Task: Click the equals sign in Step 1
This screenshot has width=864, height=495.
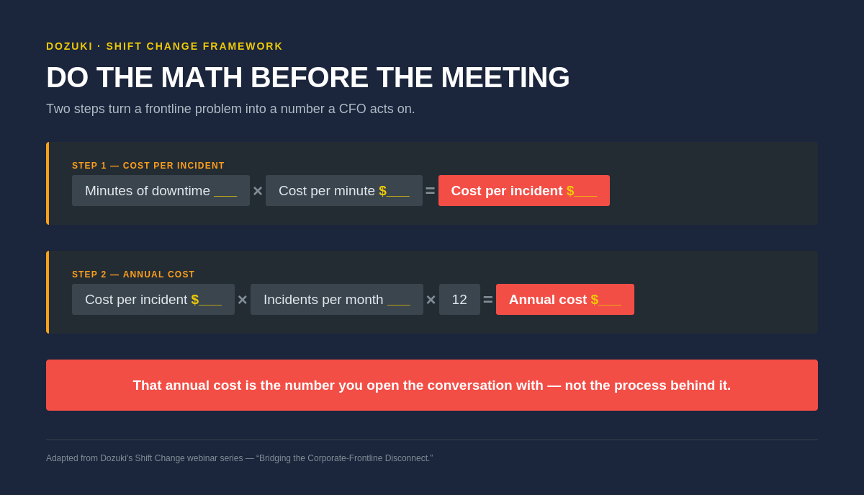Action: click(431, 191)
